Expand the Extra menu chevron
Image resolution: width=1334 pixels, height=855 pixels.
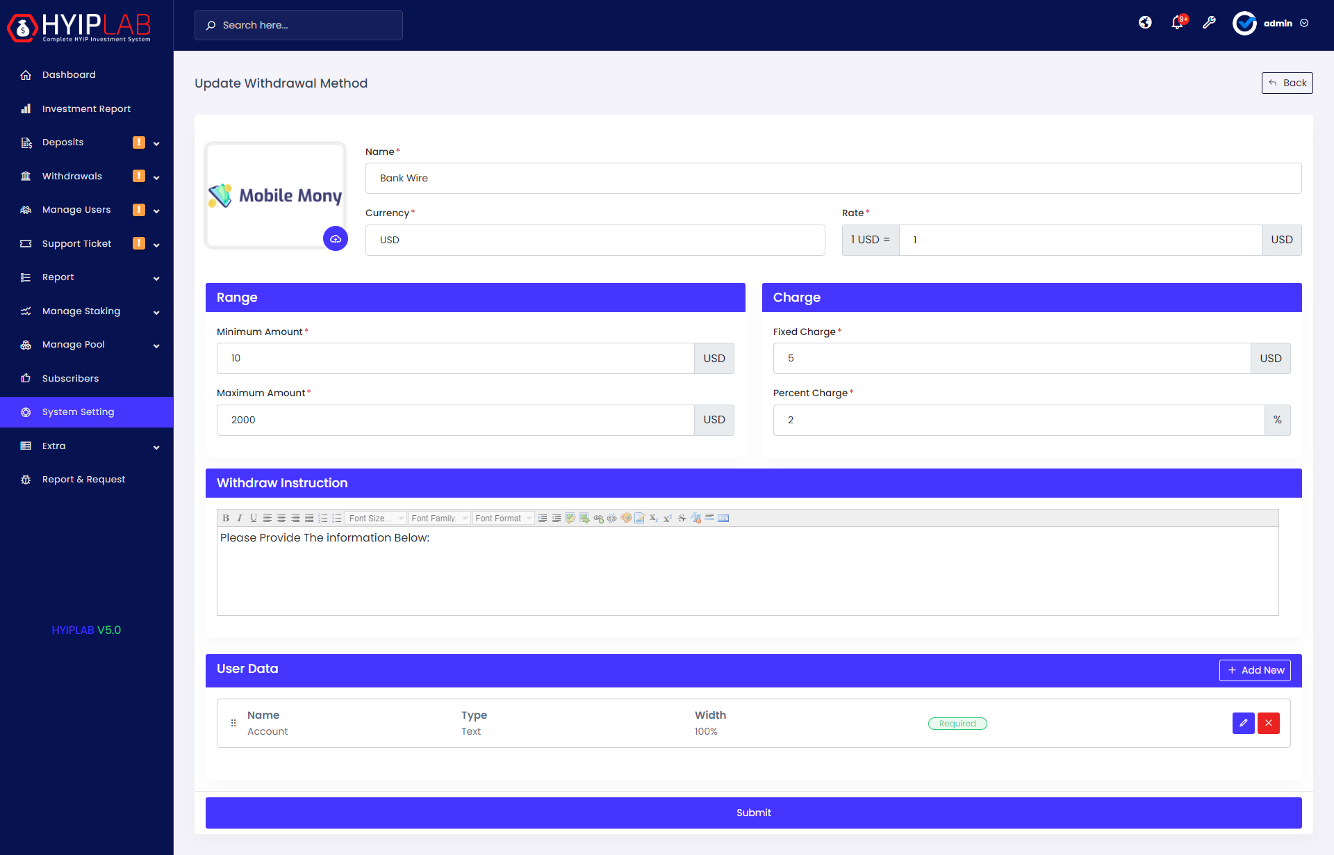click(156, 447)
